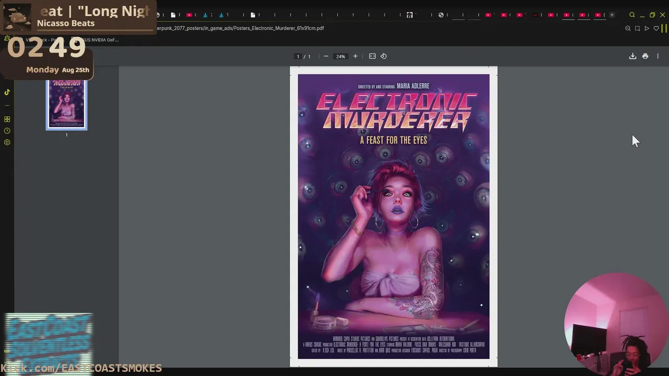Print the PDF document
The height and width of the screenshot is (376, 669).
645,56
